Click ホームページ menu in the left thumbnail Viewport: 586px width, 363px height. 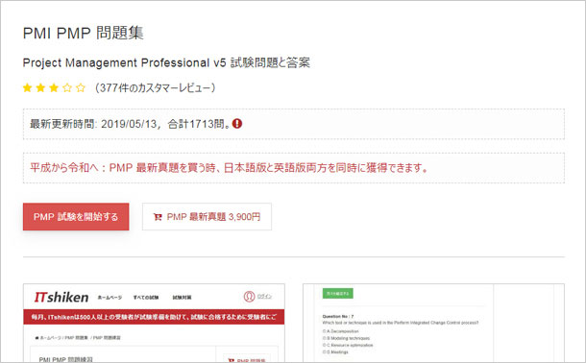click(110, 298)
